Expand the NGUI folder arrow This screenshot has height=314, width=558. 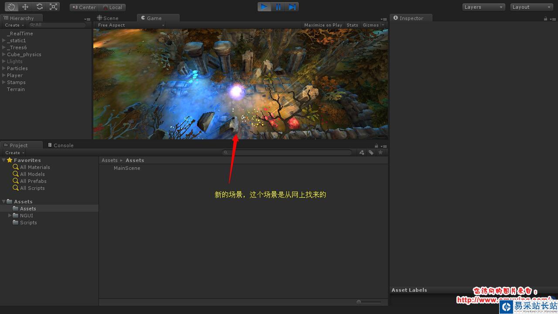pyautogui.click(x=10, y=216)
